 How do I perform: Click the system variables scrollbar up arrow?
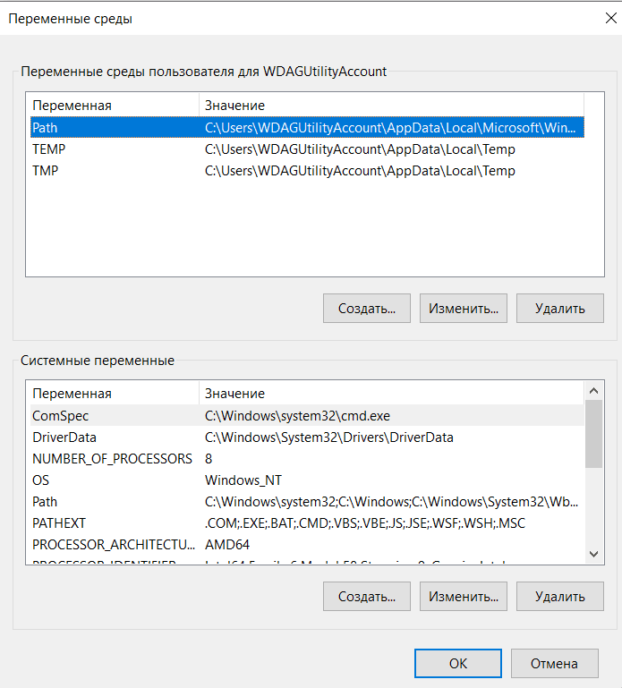(x=593, y=393)
